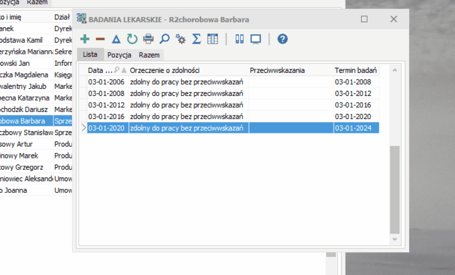Select employee Stanisław in background list

click(x=26, y=132)
